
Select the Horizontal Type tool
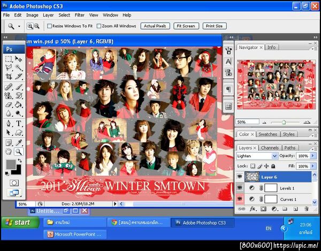(19, 124)
